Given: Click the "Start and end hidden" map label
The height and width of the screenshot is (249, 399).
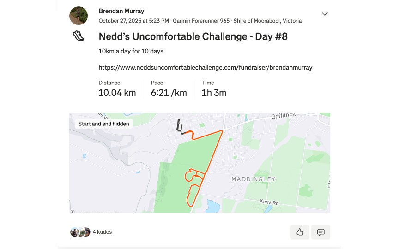Looking at the screenshot, I should pyautogui.click(x=104, y=124).
